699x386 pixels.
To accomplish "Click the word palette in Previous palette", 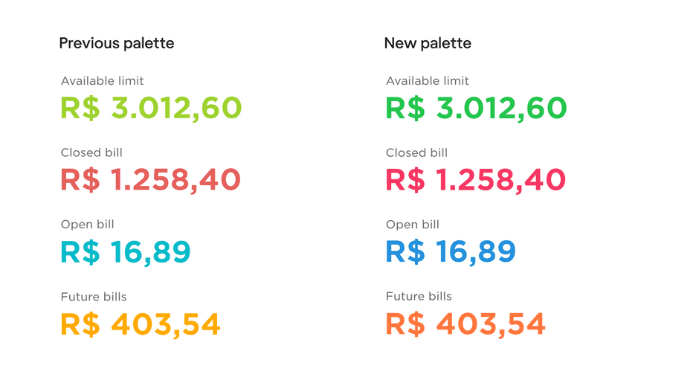I will pos(149,44).
